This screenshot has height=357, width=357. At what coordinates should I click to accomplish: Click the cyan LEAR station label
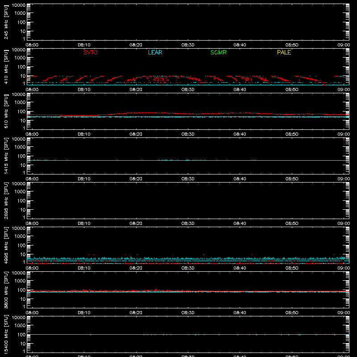coord(155,52)
